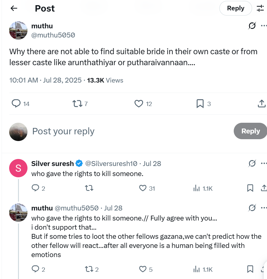Click the Reply button in header
The height and width of the screenshot is (279, 267).
[x=236, y=8]
